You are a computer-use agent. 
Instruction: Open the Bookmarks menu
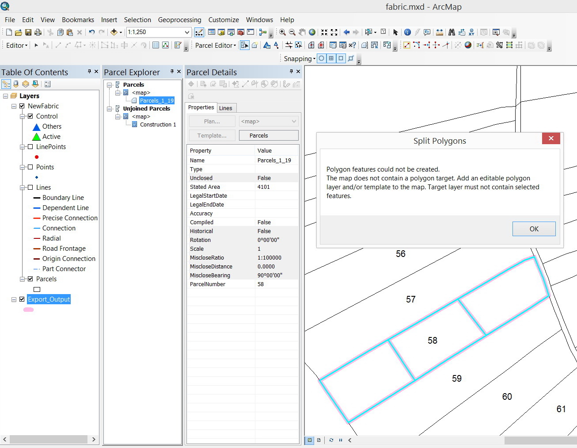(78, 20)
